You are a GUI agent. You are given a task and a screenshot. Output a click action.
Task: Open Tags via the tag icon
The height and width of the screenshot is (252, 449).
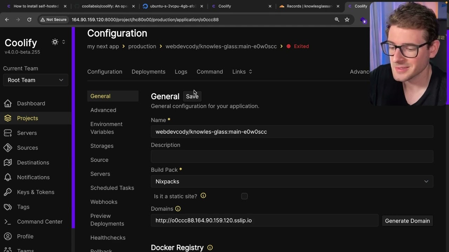pos(8,207)
